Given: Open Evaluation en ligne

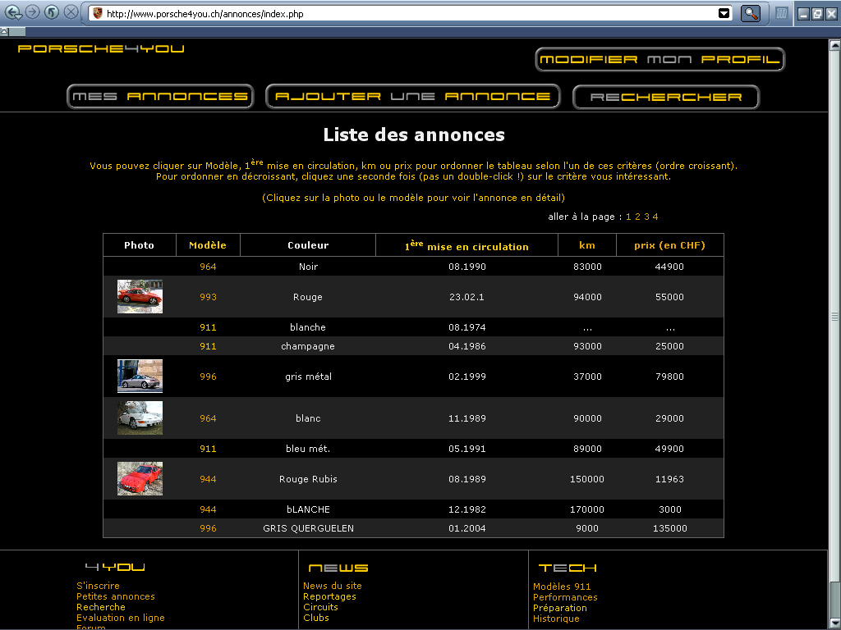Looking at the screenshot, I should pos(121,618).
